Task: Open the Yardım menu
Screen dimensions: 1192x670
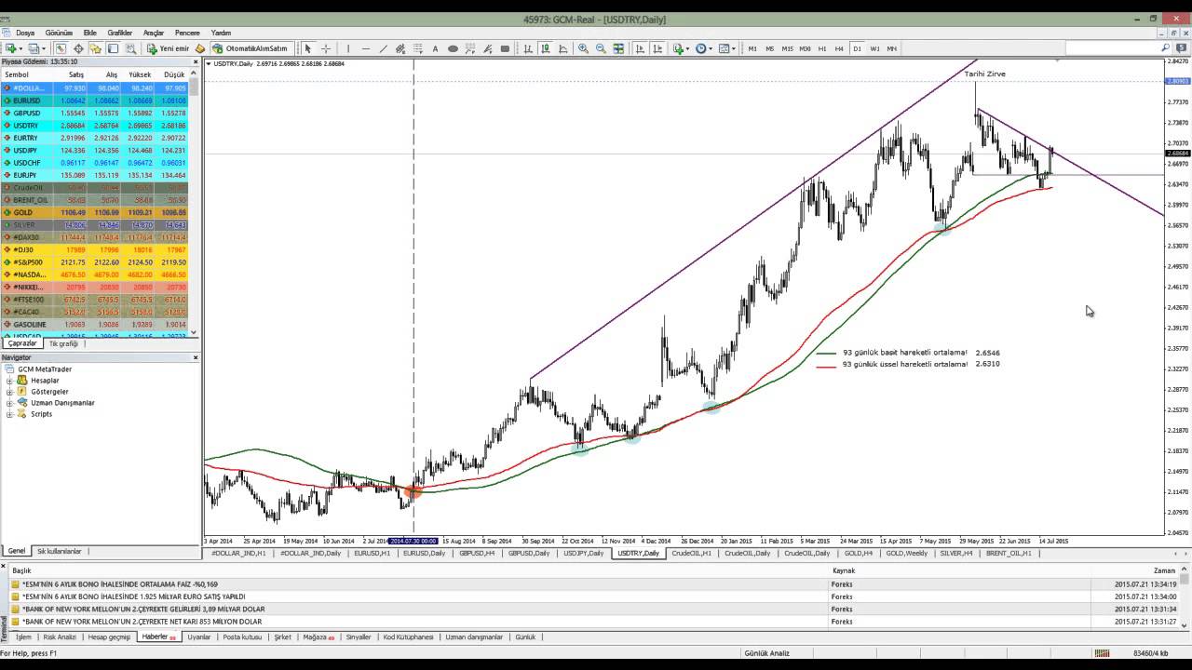Action: coord(221,33)
